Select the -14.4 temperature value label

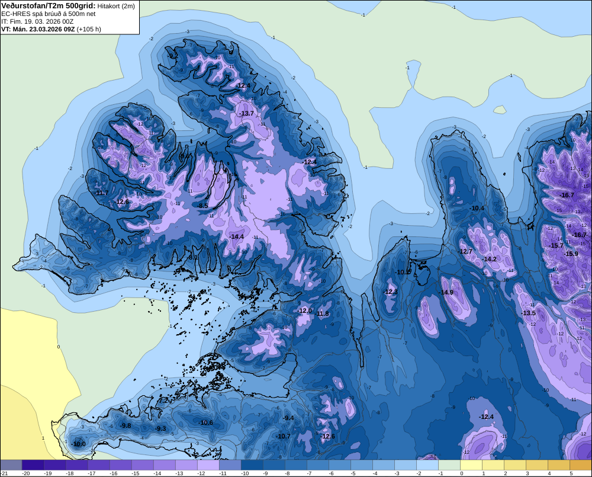236,236
